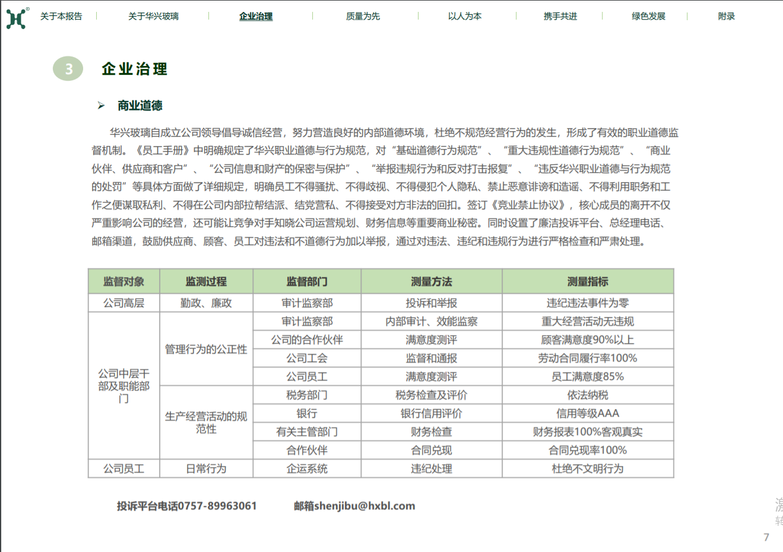Jump to the 携手共进 tab
The height and width of the screenshot is (552, 783).
pos(560,16)
